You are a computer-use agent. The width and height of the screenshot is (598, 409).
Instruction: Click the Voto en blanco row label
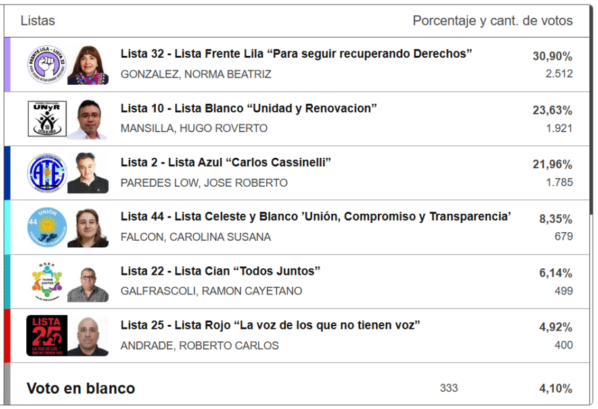pyautogui.click(x=81, y=389)
